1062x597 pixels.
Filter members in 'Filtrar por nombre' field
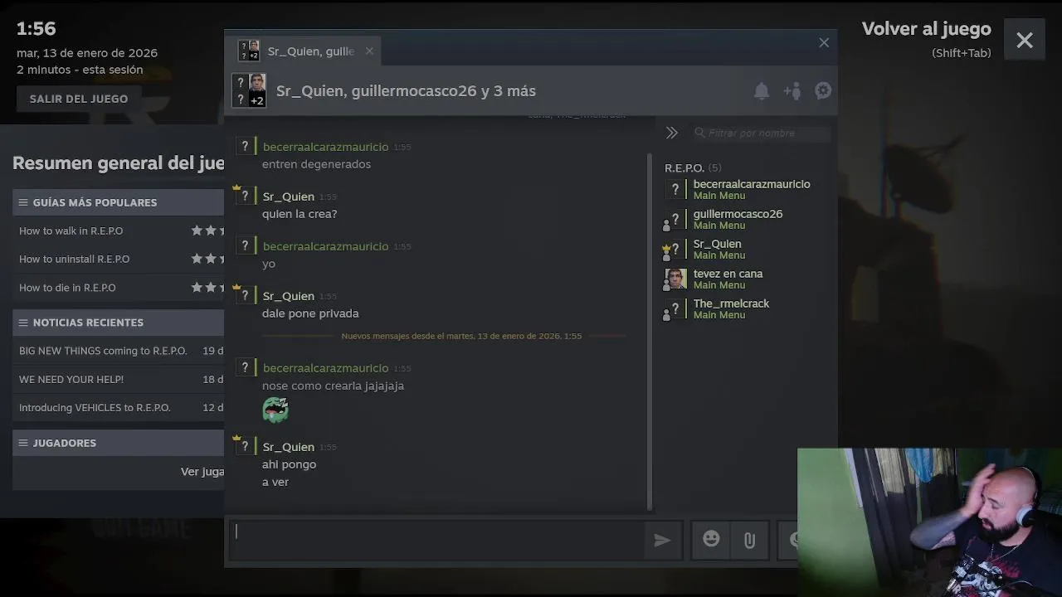click(762, 133)
